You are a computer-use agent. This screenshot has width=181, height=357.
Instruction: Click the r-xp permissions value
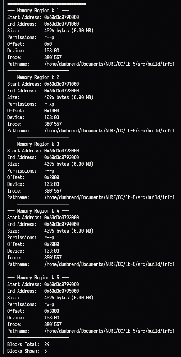[x=49, y=104]
